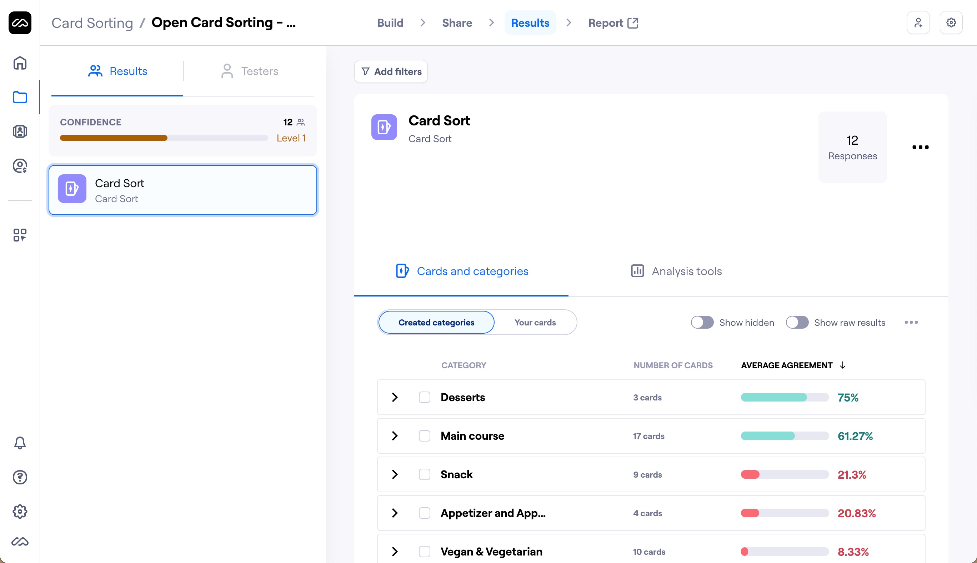Click the Add filters button
Viewport: 977px width, 563px height.
[391, 71]
